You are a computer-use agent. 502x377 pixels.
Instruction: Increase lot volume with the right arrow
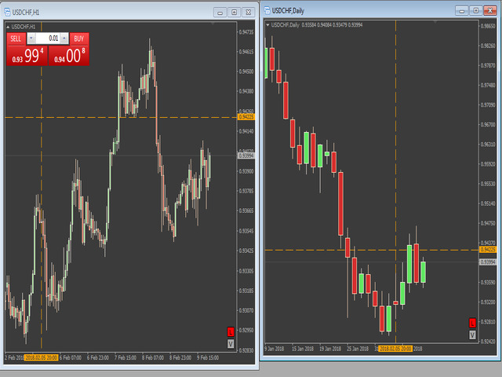pos(64,38)
